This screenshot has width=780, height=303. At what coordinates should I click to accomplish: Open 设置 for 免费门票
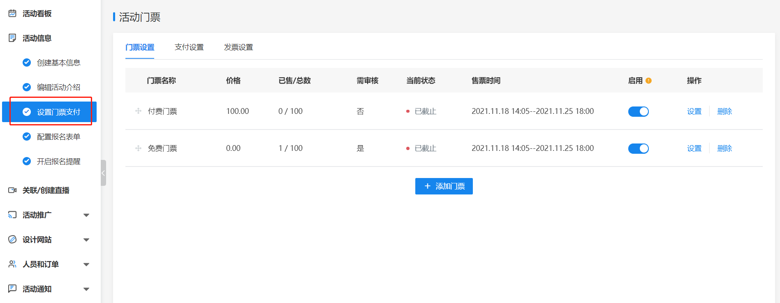[694, 148]
